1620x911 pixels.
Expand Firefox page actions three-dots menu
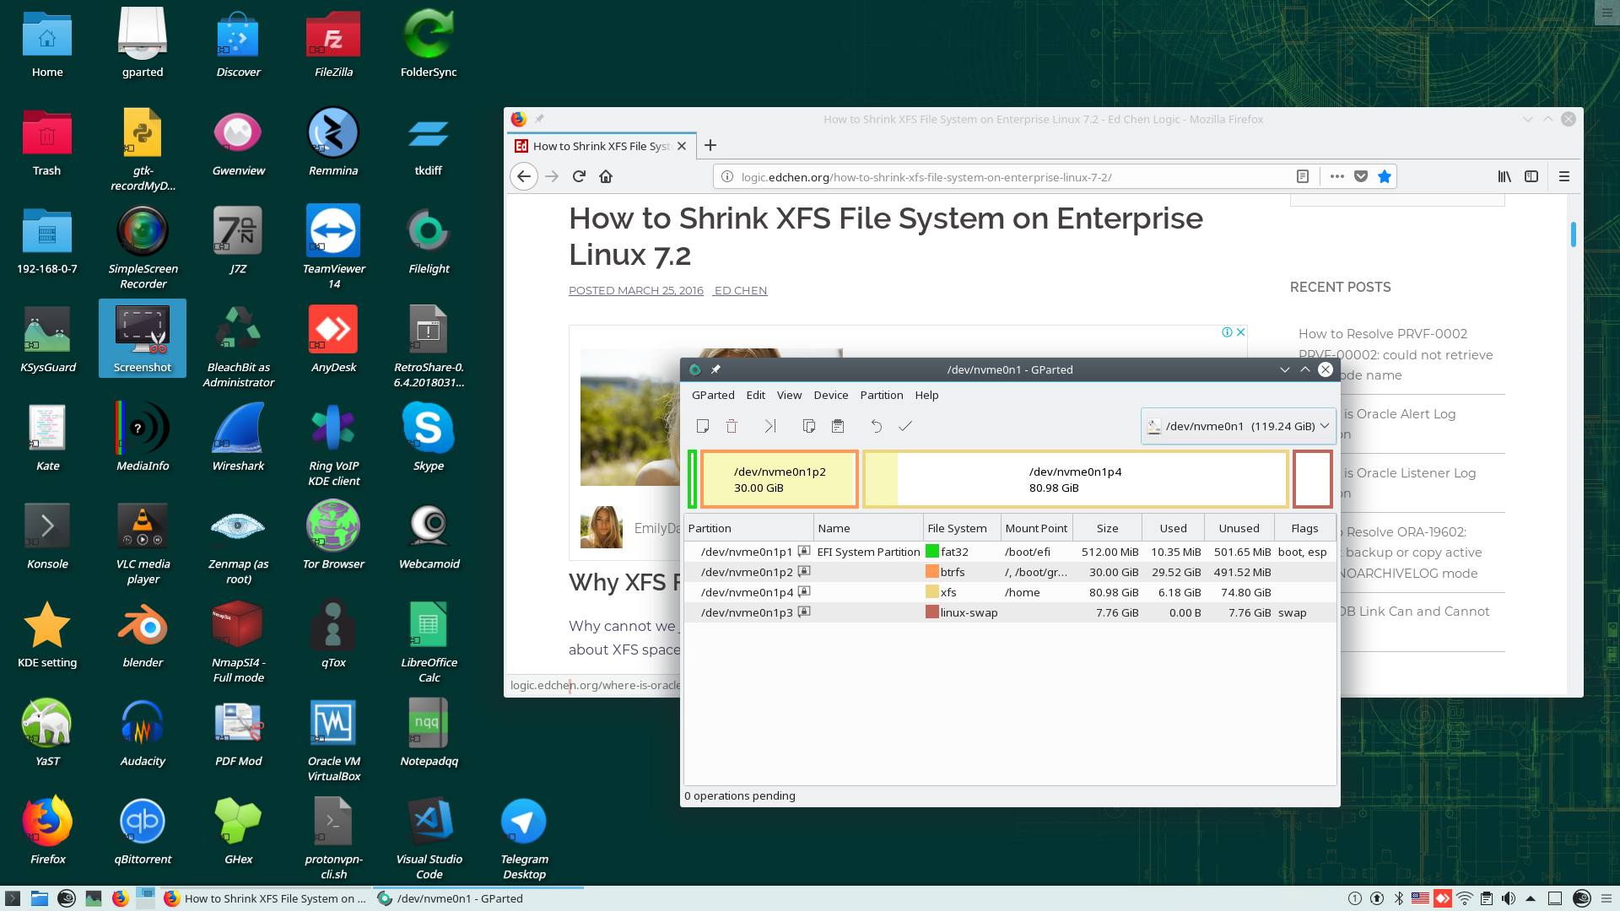point(1336,176)
